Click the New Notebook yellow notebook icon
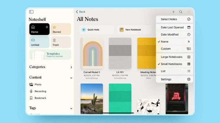The width and height of the screenshot is (220, 123). coord(122,30)
